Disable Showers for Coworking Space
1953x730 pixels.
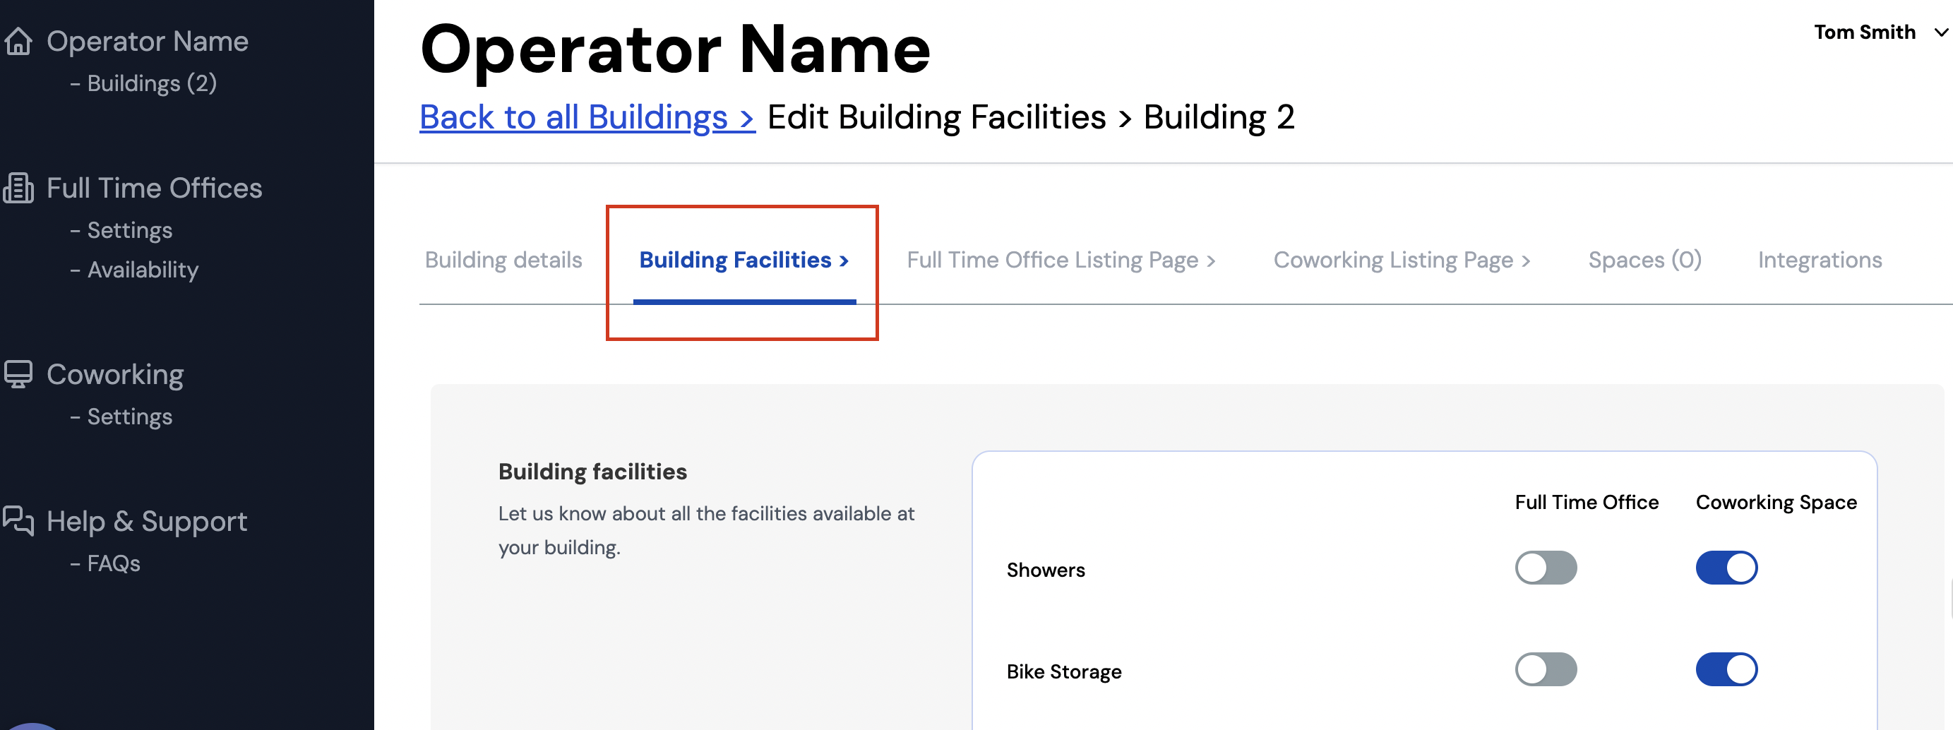point(1726,567)
